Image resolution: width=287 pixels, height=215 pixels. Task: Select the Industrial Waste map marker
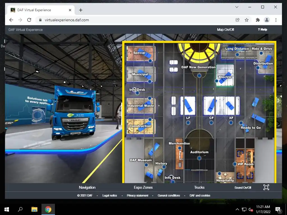(x=150, y=98)
